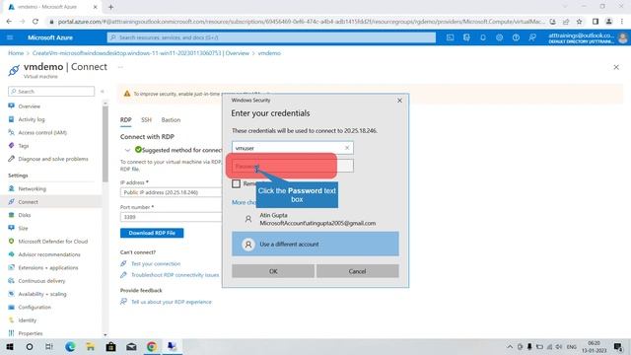Image resolution: width=631 pixels, height=355 pixels.
Task: Click the Azure global search bar
Action: pos(271,37)
